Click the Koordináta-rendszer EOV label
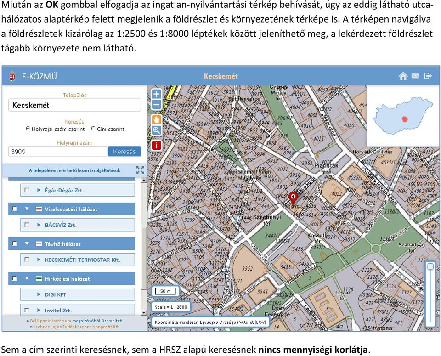 click(210, 322)
